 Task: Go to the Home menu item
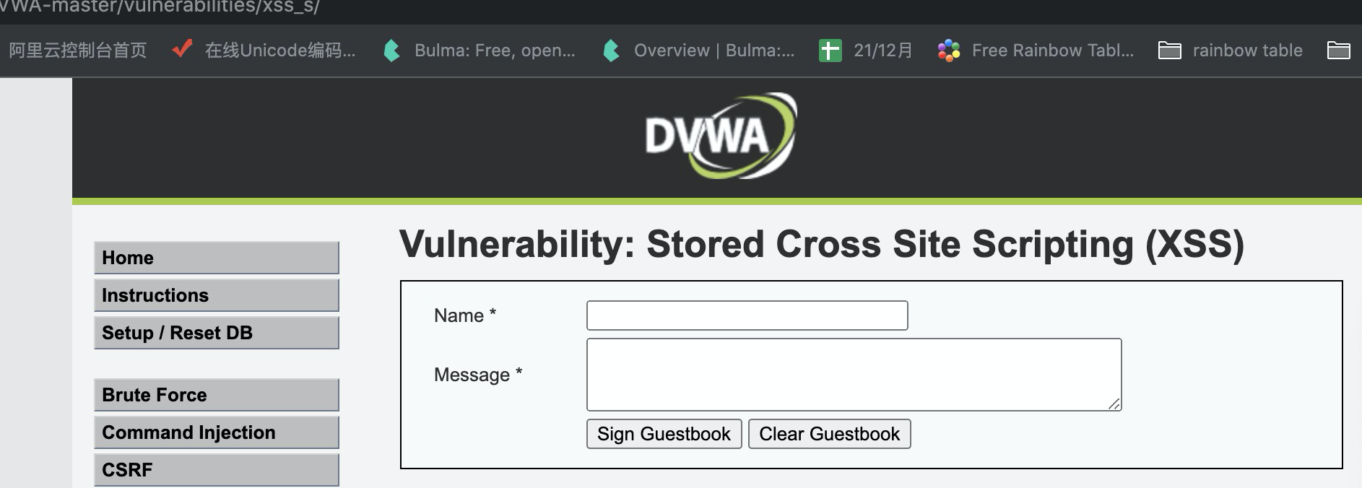tap(216, 258)
